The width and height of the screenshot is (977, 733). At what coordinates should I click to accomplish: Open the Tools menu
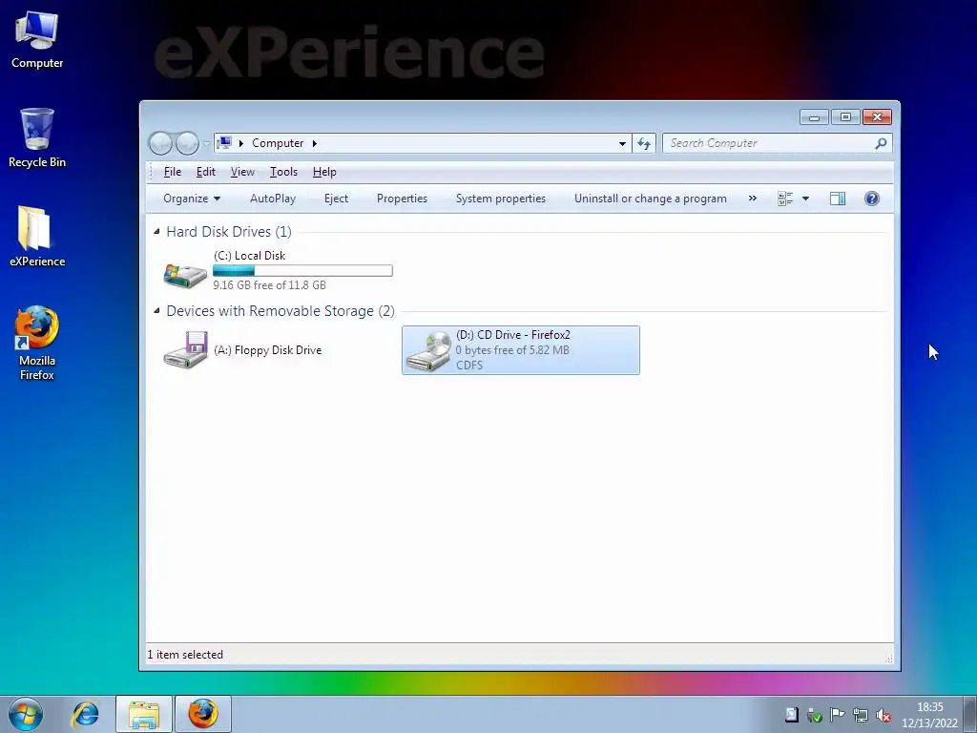tap(283, 172)
